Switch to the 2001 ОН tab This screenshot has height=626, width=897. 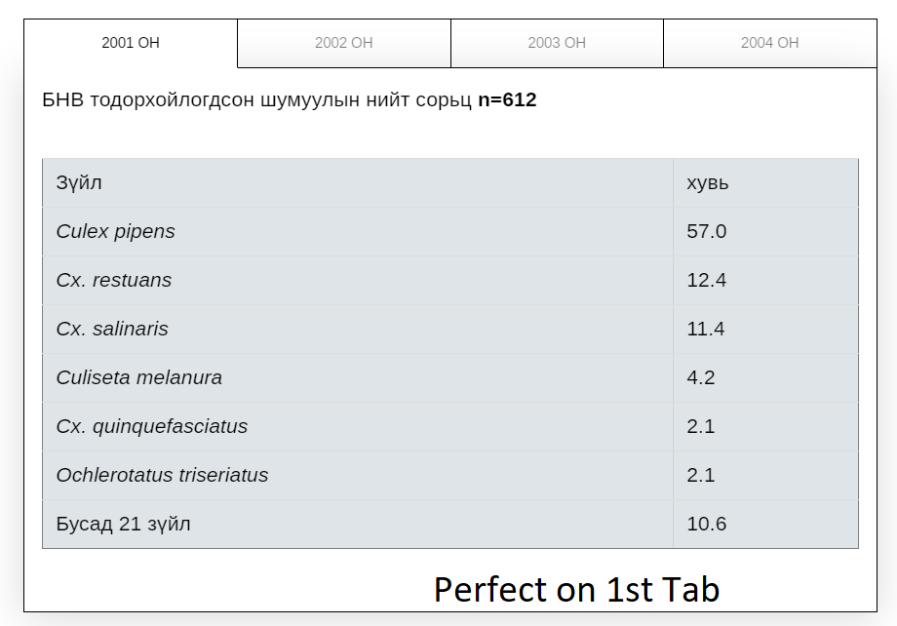pos(131,43)
